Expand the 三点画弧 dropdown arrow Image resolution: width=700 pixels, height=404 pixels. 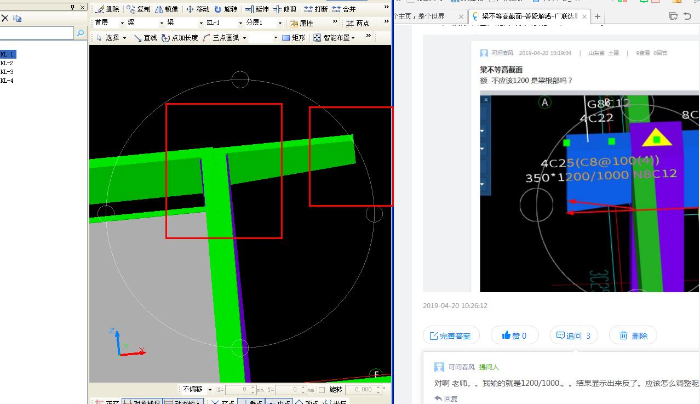click(x=244, y=38)
